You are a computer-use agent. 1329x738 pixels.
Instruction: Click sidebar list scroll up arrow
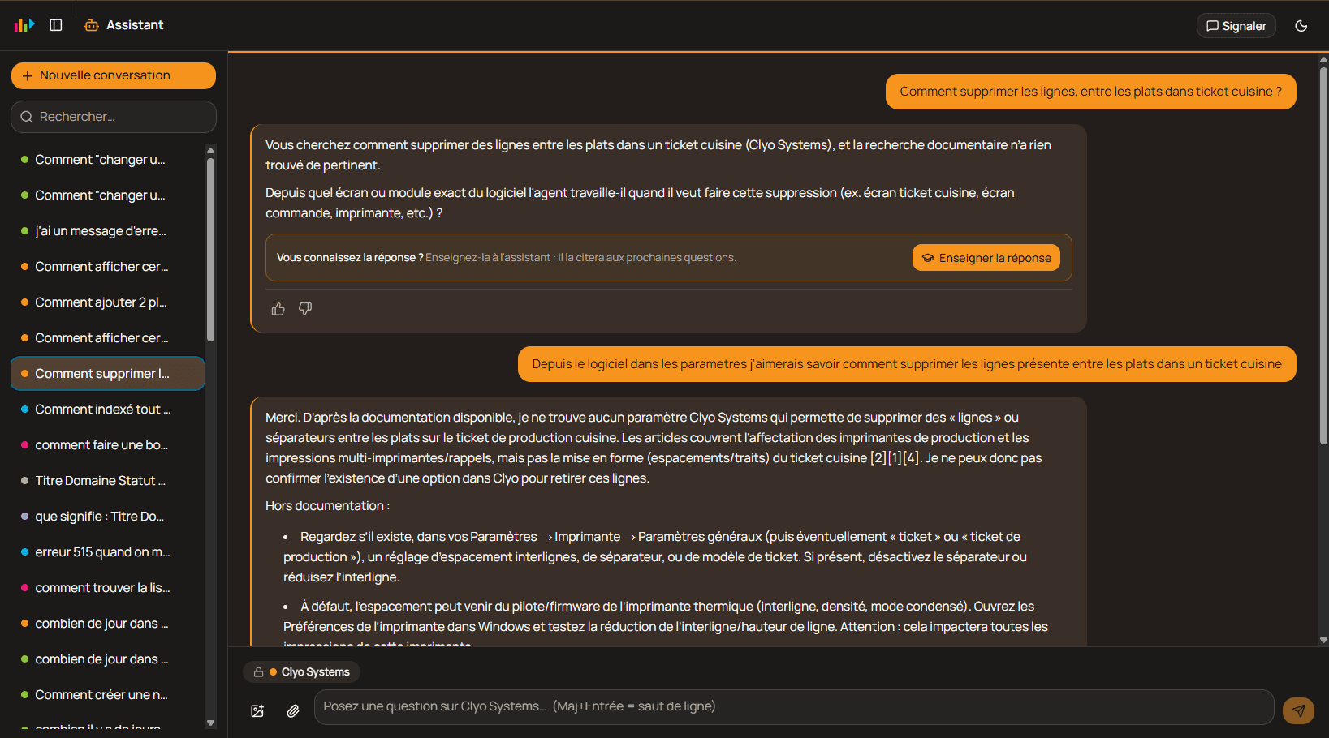(x=211, y=150)
